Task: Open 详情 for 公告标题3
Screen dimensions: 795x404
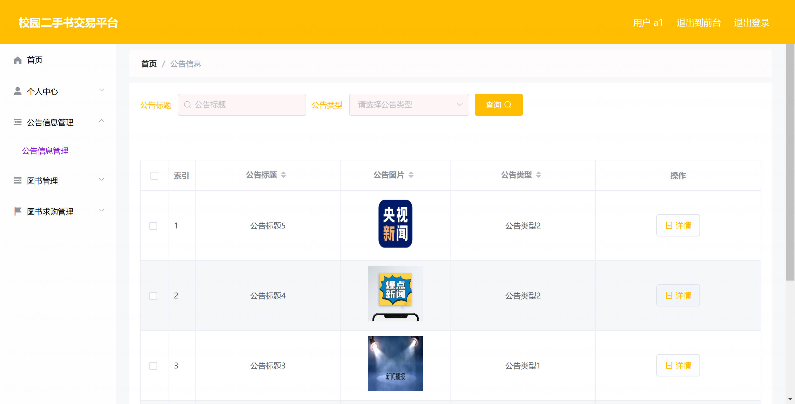Action: (x=678, y=365)
